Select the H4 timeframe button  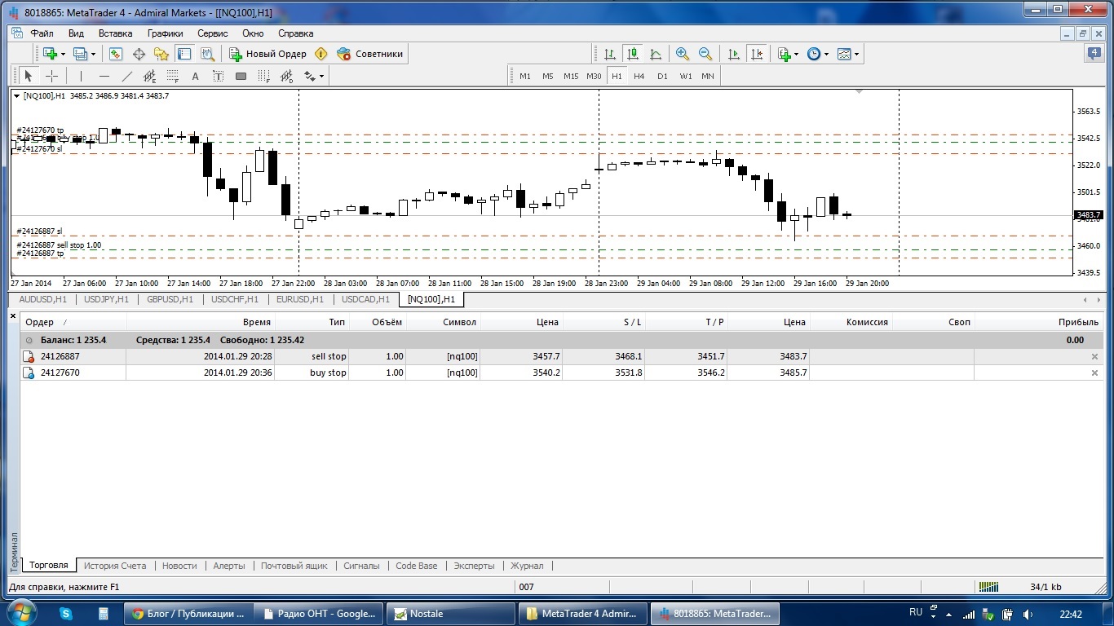639,76
